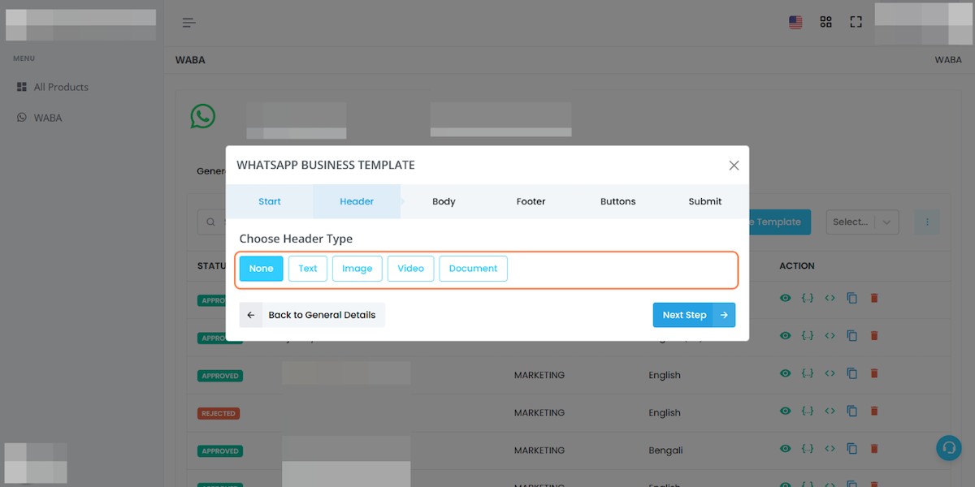
Task: Click curly braces icon in Bengali row
Action: pos(808,449)
